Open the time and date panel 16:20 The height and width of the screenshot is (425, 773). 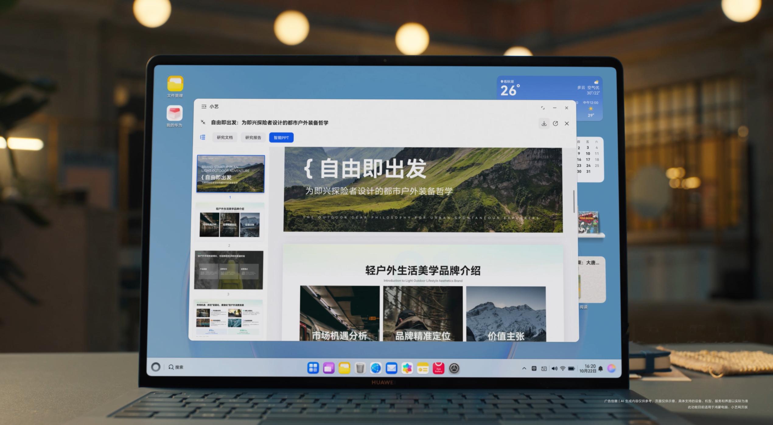pyautogui.click(x=588, y=368)
